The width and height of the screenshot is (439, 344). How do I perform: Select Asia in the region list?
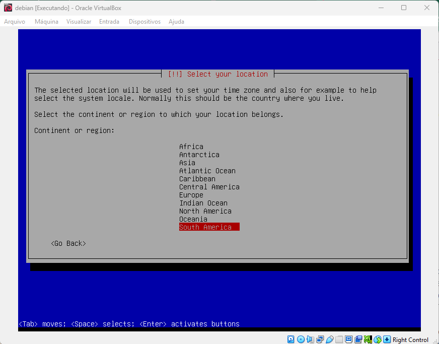(187, 163)
